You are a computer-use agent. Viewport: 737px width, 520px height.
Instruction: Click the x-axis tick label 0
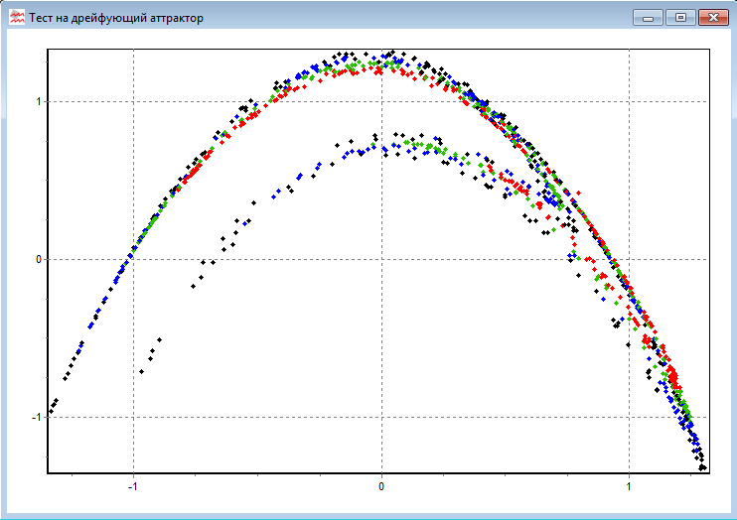click(381, 486)
